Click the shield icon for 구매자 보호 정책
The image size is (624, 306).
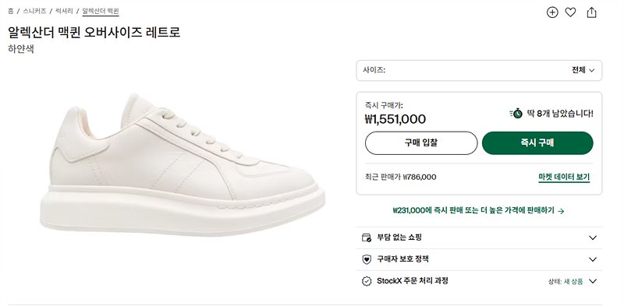(366, 259)
